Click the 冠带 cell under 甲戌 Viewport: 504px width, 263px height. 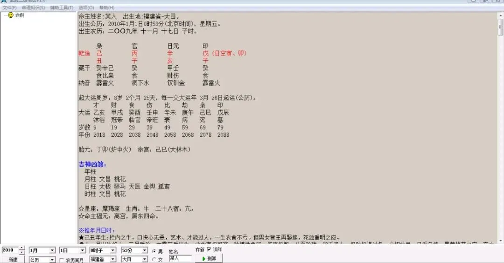(x=117, y=120)
